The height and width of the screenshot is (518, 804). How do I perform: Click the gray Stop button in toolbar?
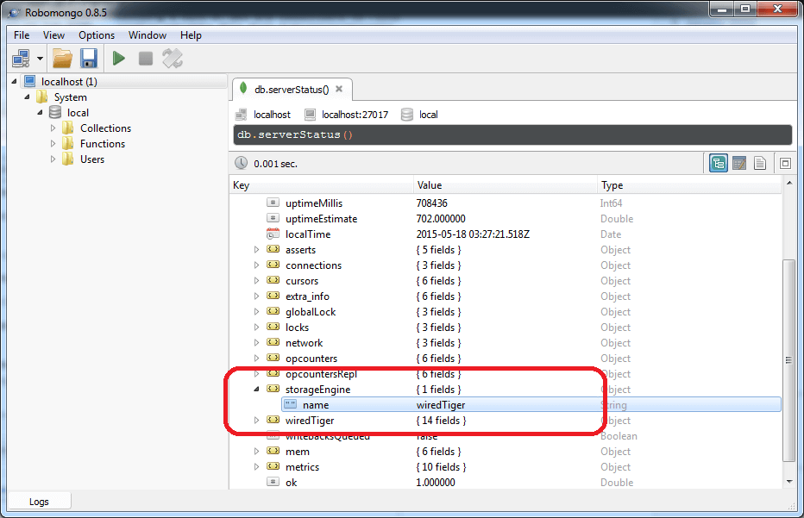[x=146, y=59]
